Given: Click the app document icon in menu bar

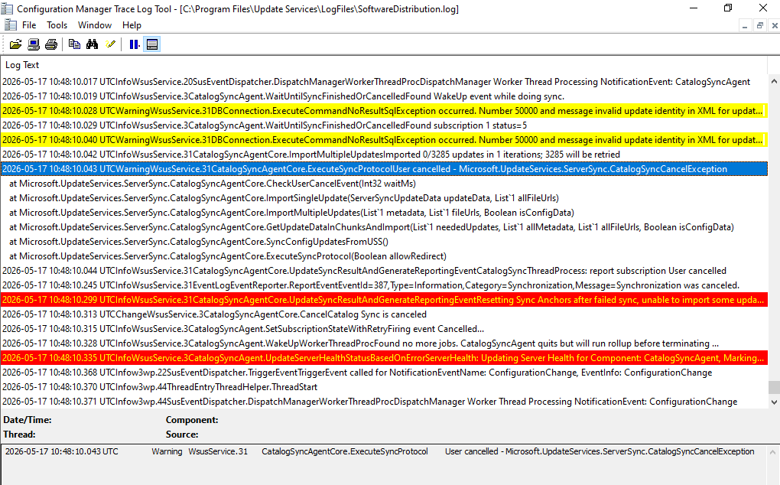Looking at the screenshot, I should pyautogui.click(x=10, y=25).
